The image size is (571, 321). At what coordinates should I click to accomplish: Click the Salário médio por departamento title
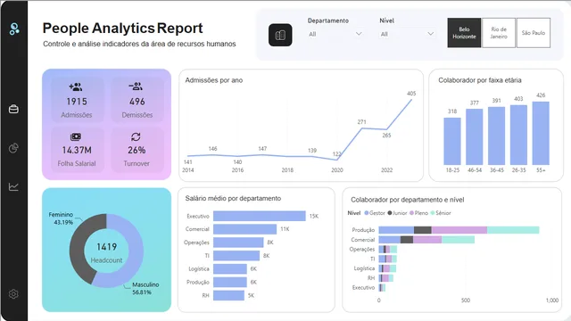pyautogui.click(x=233, y=198)
